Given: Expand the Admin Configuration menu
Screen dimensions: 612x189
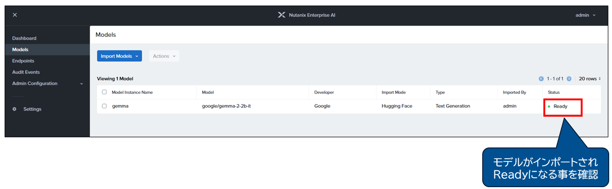Looking at the screenshot, I should (x=47, y=84).
